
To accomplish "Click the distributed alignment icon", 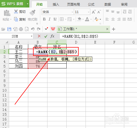I will coord(130,19).
